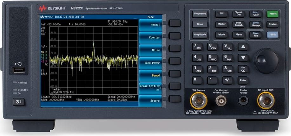Push the physical softkey beside Noise

pos(175,48)
